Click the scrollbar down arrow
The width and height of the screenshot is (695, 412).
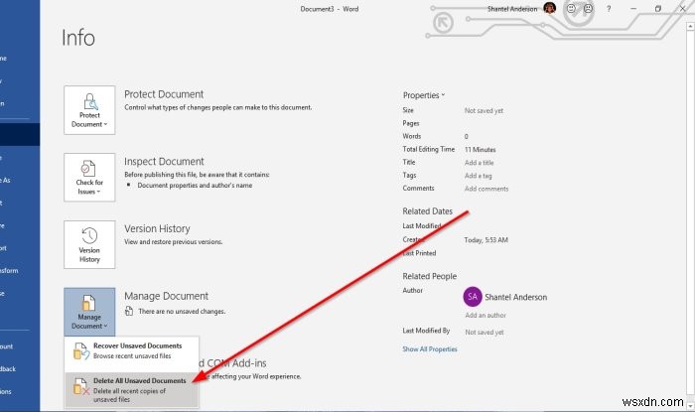(690, 405)
